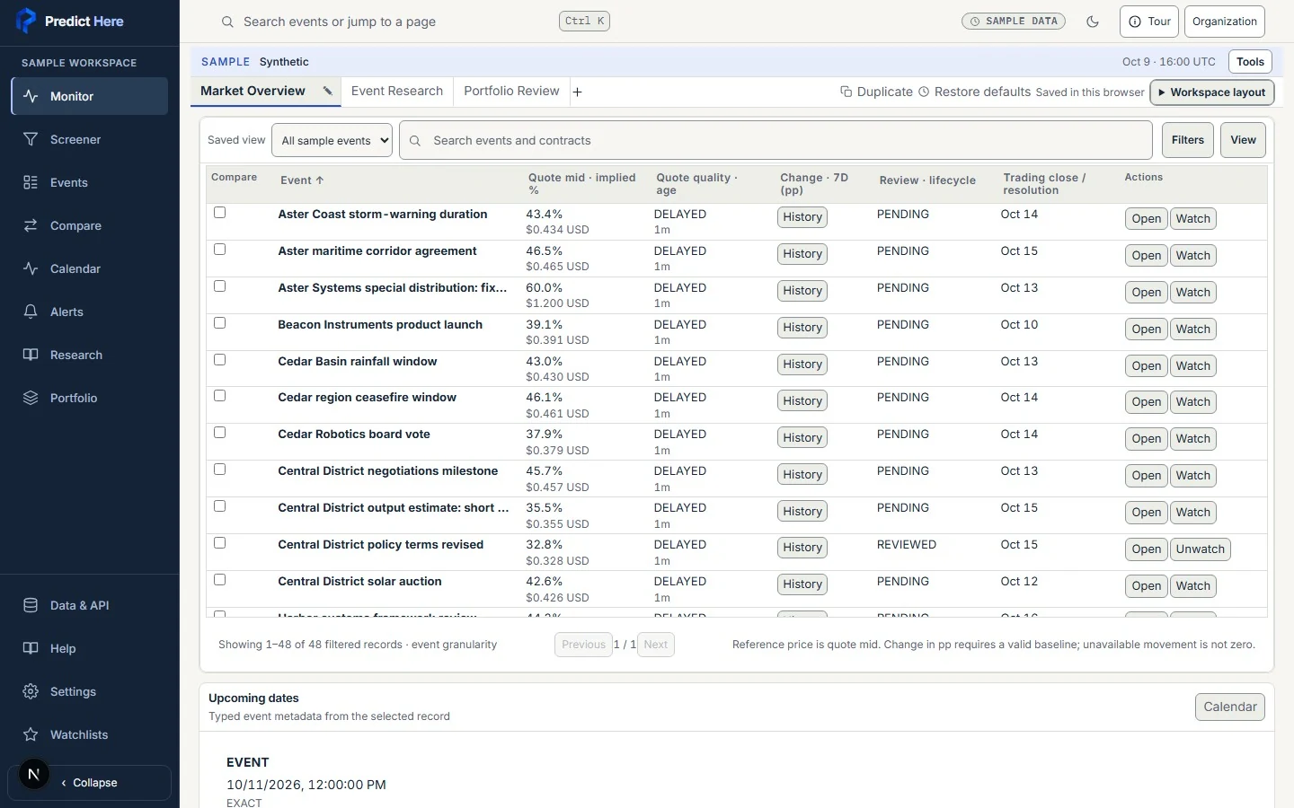Show History for Aster Systems special distribution

point(802,291)
